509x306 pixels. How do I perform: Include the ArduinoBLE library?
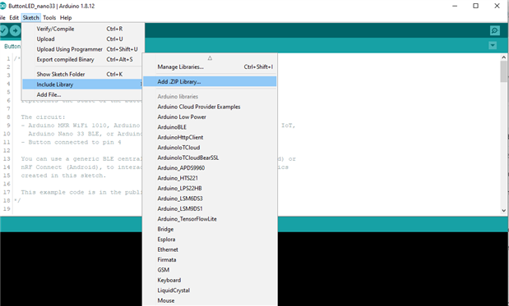[210, 127]
